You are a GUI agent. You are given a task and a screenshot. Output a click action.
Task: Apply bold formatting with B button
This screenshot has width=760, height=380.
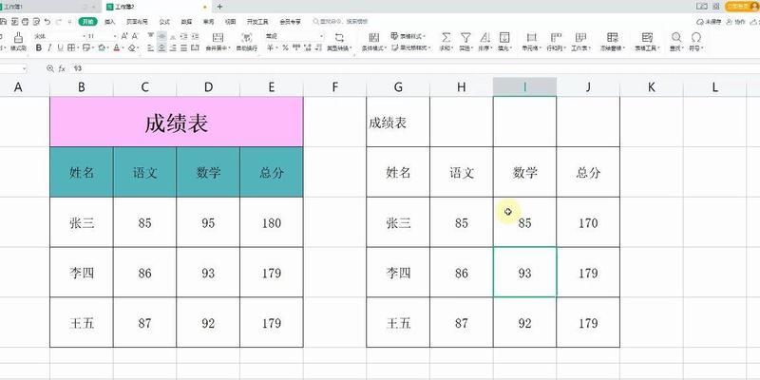38,48
